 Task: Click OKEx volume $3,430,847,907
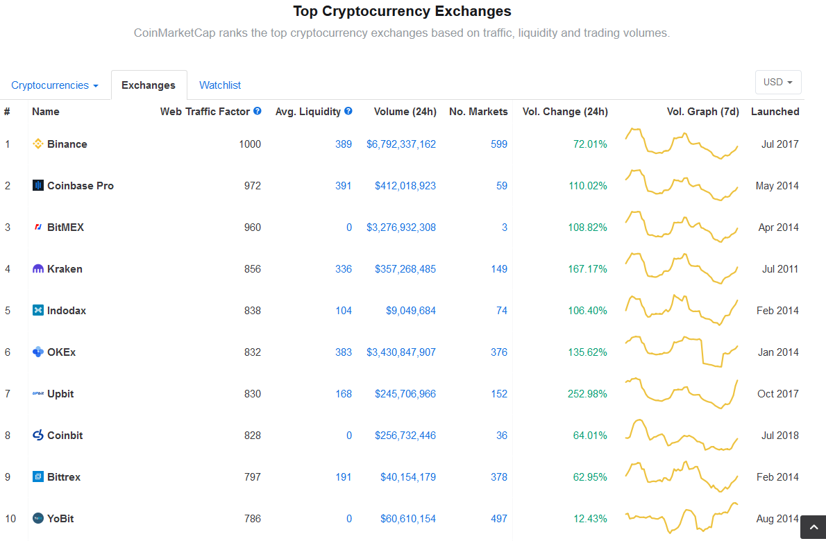click(401, 352)
